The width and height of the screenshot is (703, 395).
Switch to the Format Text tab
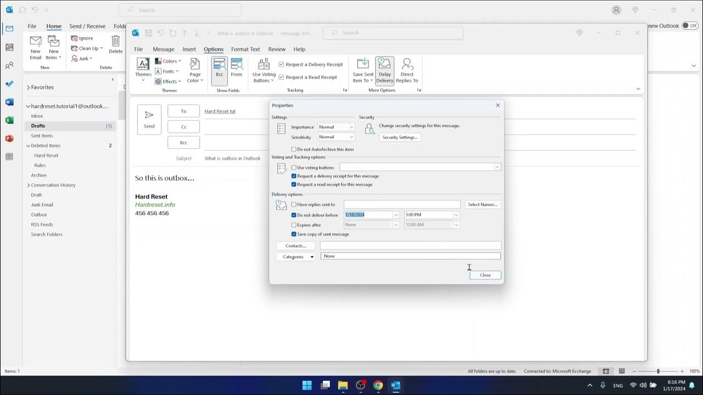[x=246, y=49]
